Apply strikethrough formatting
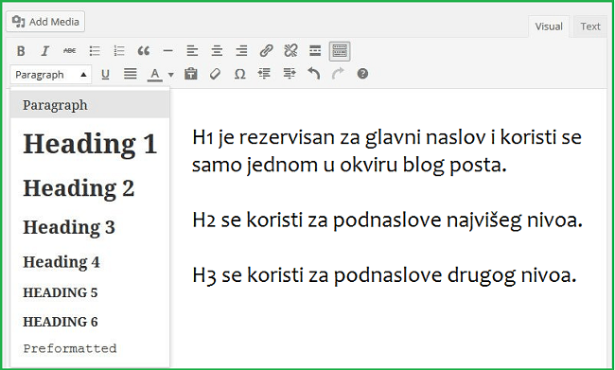 click(70, 50)
